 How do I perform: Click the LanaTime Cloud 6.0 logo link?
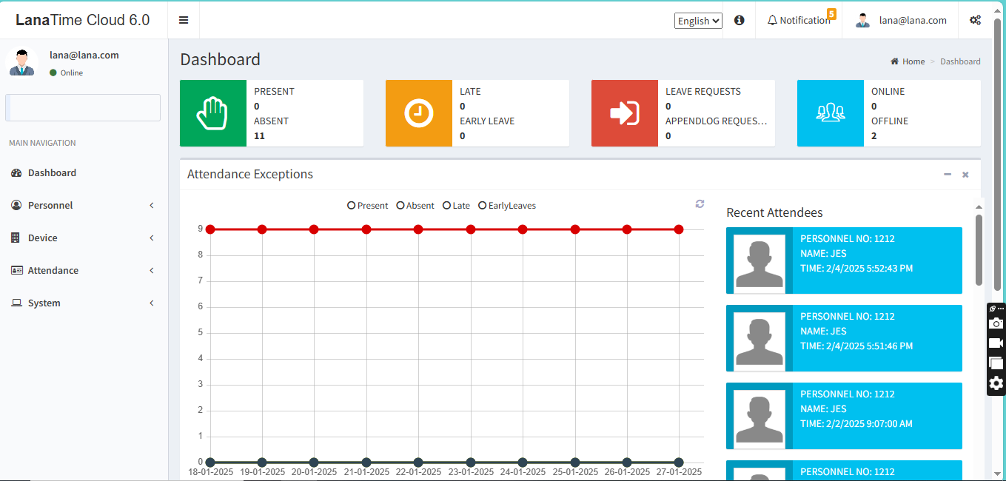click(83, 20)
